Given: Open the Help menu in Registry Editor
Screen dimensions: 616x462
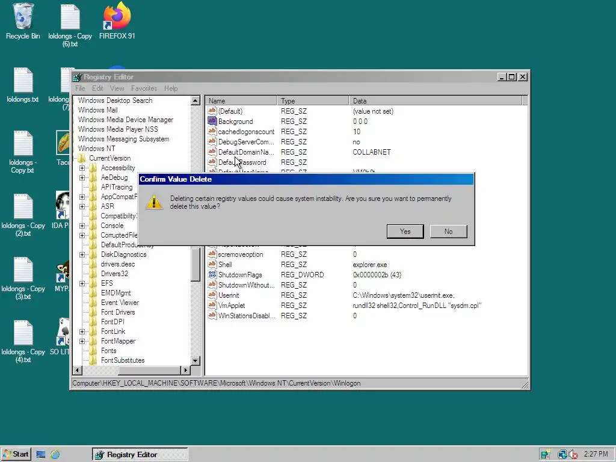Looking at the screenshot, I should pos(171,88).
